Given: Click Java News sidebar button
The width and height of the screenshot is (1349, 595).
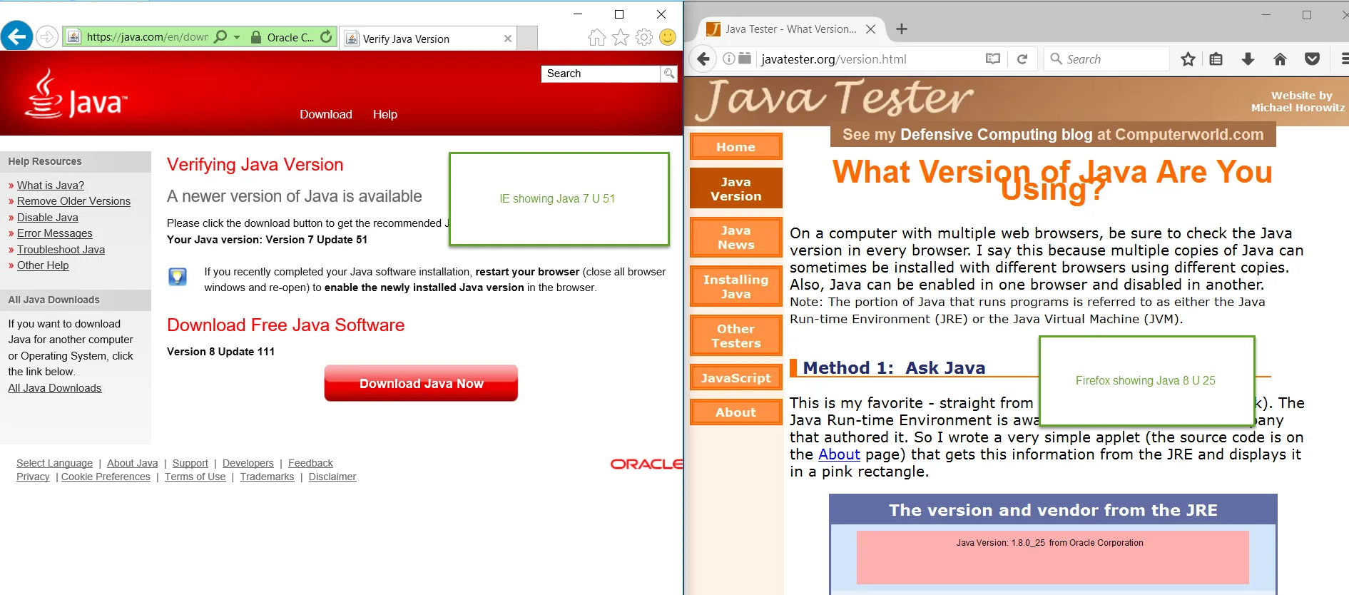Looking at the screenshot, I should click(x=735, y=238).
